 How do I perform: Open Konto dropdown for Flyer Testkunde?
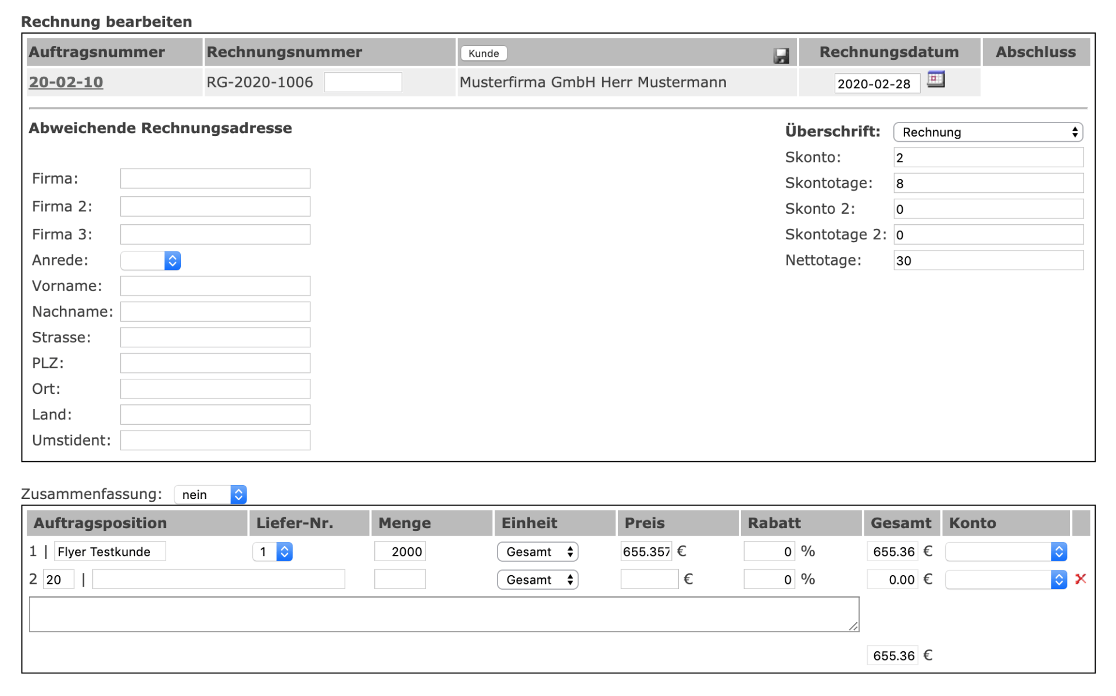pyautogui.click(x=1006, y=551)
